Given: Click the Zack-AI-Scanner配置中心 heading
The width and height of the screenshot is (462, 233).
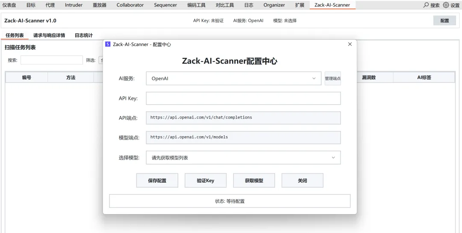Looking at the screenshot, I should [x=230, y=61].
